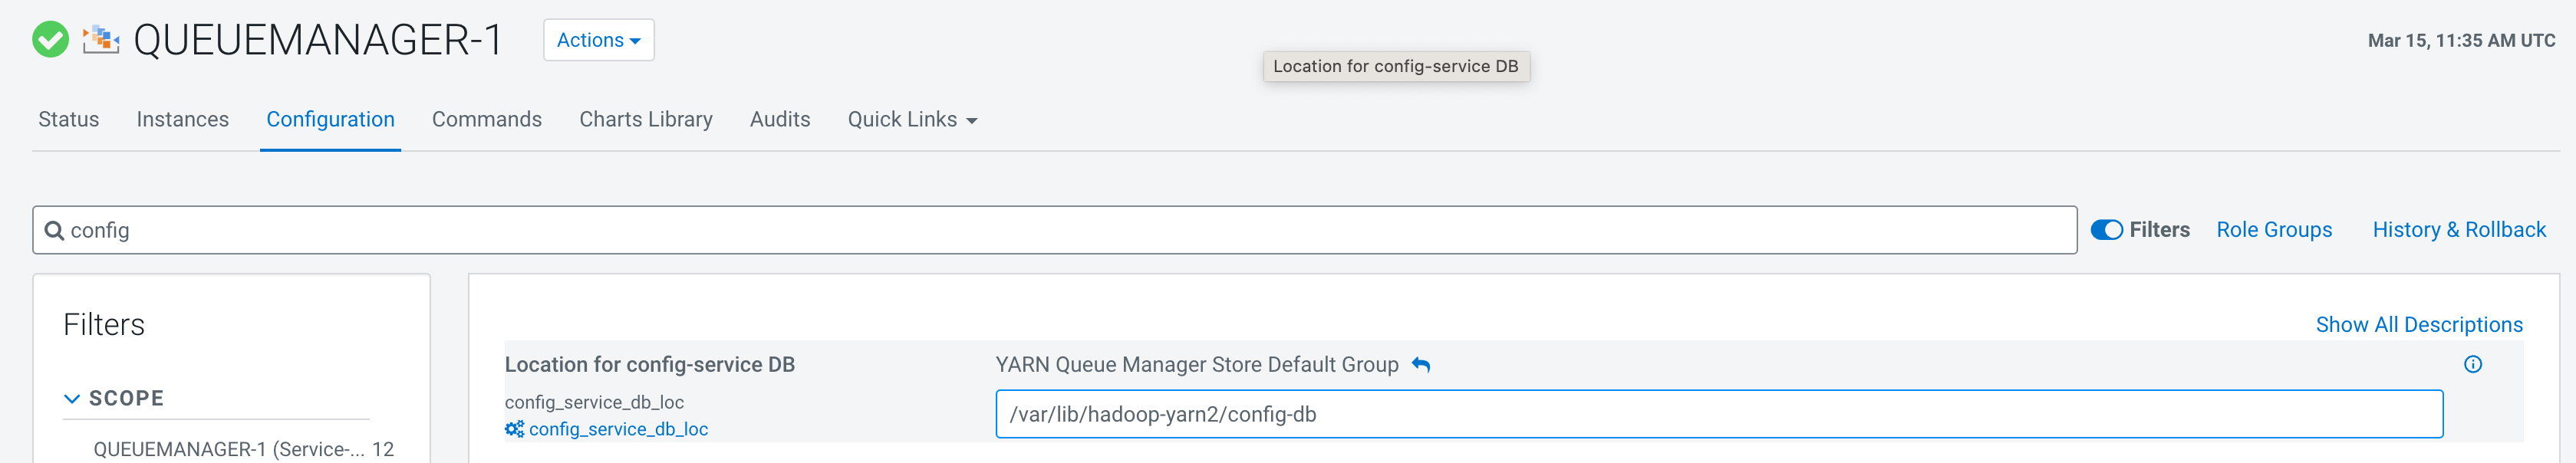Select the QUEUEMANAGER-1 service-wide scope filter
The image size is (2576, 463).
(x=230, y=449)
